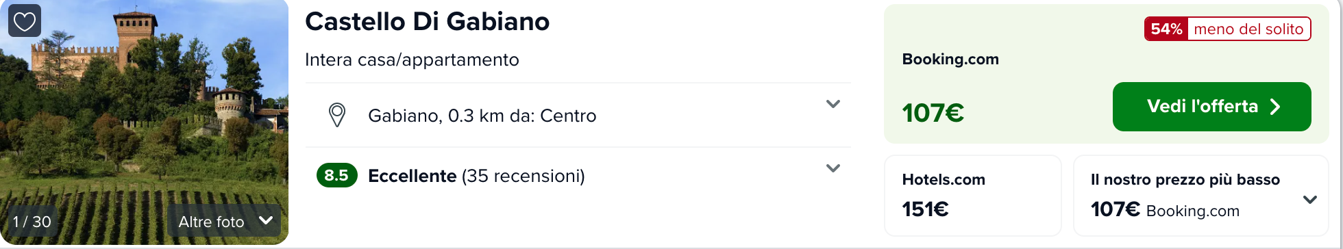Select the Hotels.com 151€ offer
Image resolution: width=1343 pixels, height=249 pixels.
973,196
